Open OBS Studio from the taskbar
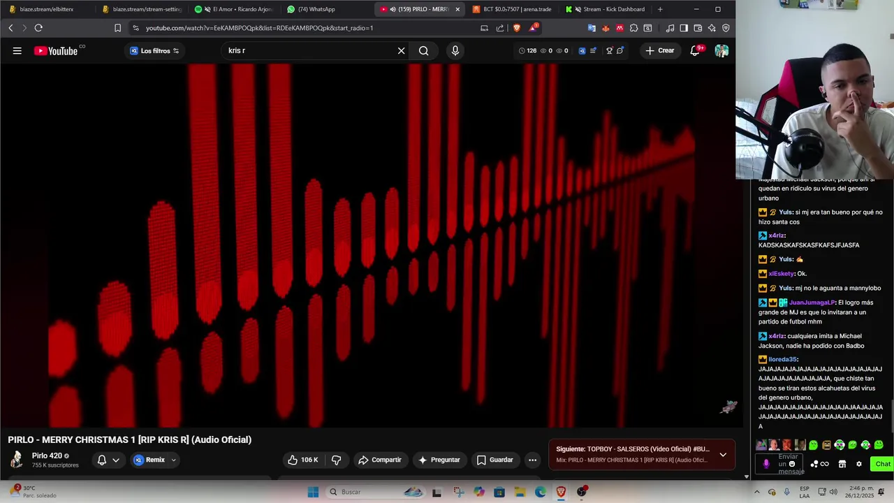The image size is (894, 503). (582, 492)
